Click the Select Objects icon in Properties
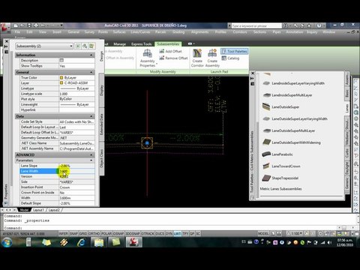The image size is (360, 270). coord(85,46)
